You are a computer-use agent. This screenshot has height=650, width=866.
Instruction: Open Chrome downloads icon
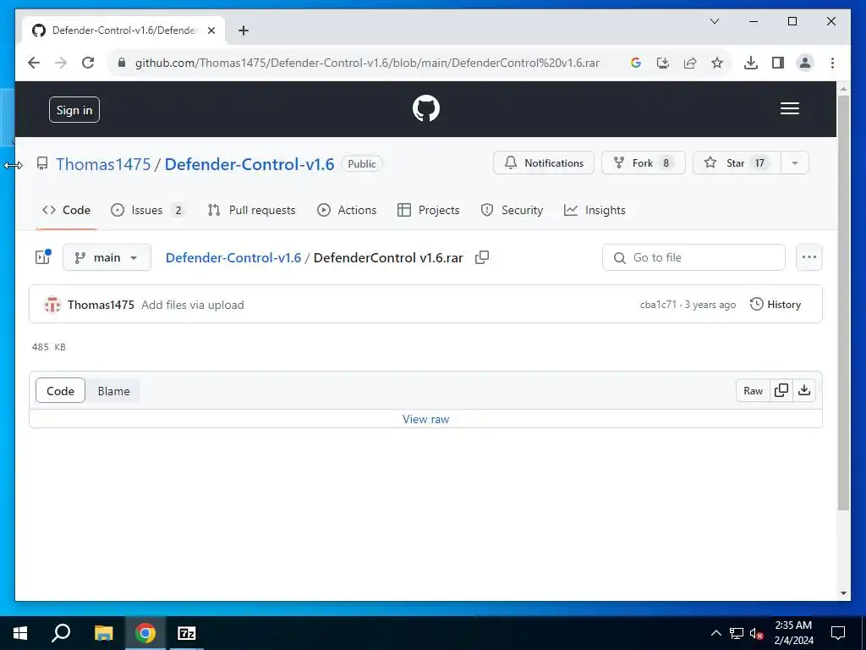[751, 63]
